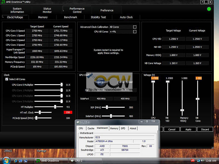Click the CPU-Z title bar icon

click(78, 122)
